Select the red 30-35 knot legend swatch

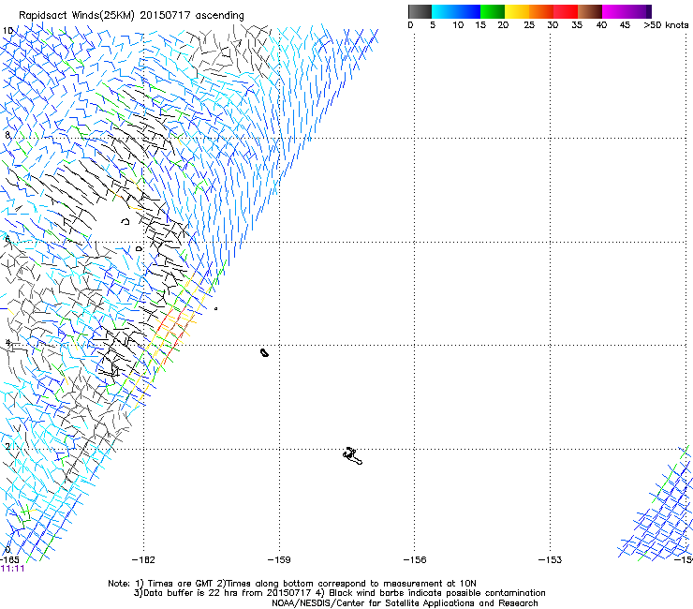tap(566, 11)
